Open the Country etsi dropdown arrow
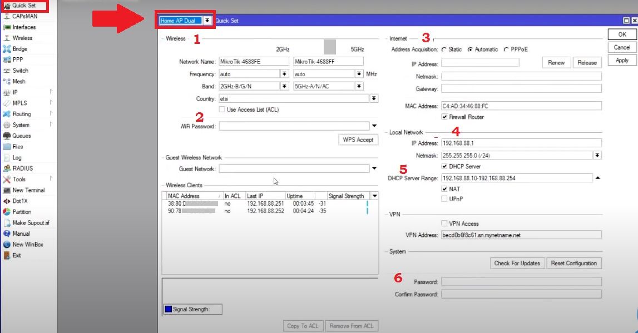 (374, 98)
